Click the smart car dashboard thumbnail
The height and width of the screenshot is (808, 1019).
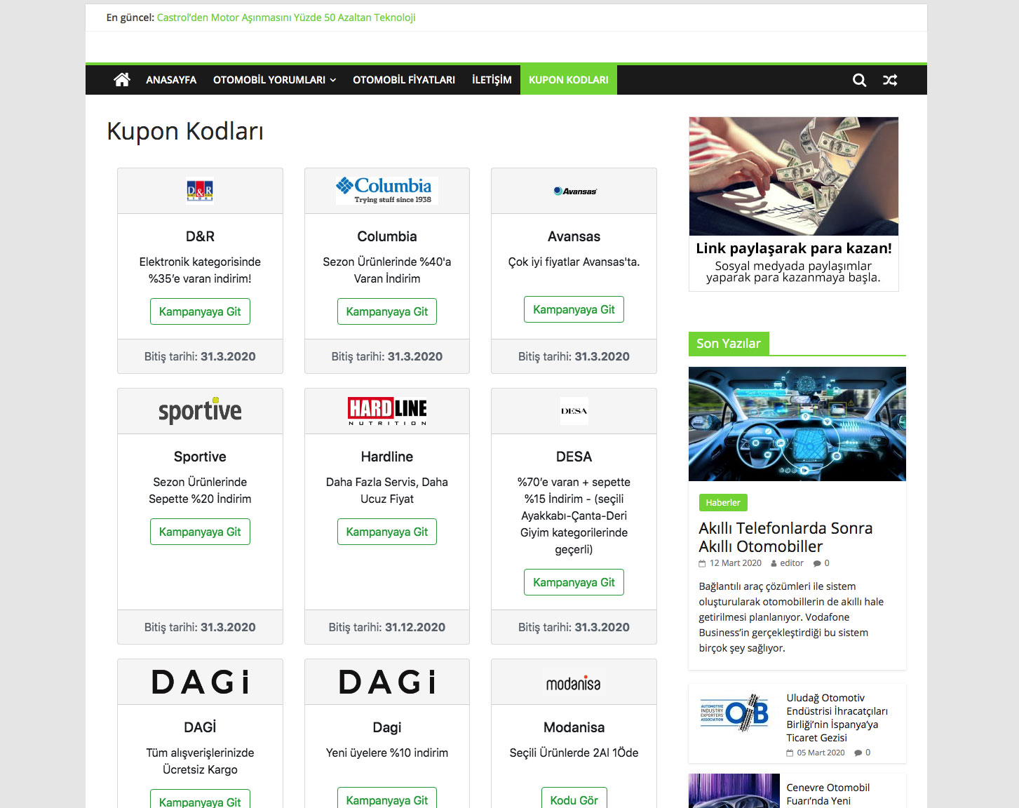797,424
